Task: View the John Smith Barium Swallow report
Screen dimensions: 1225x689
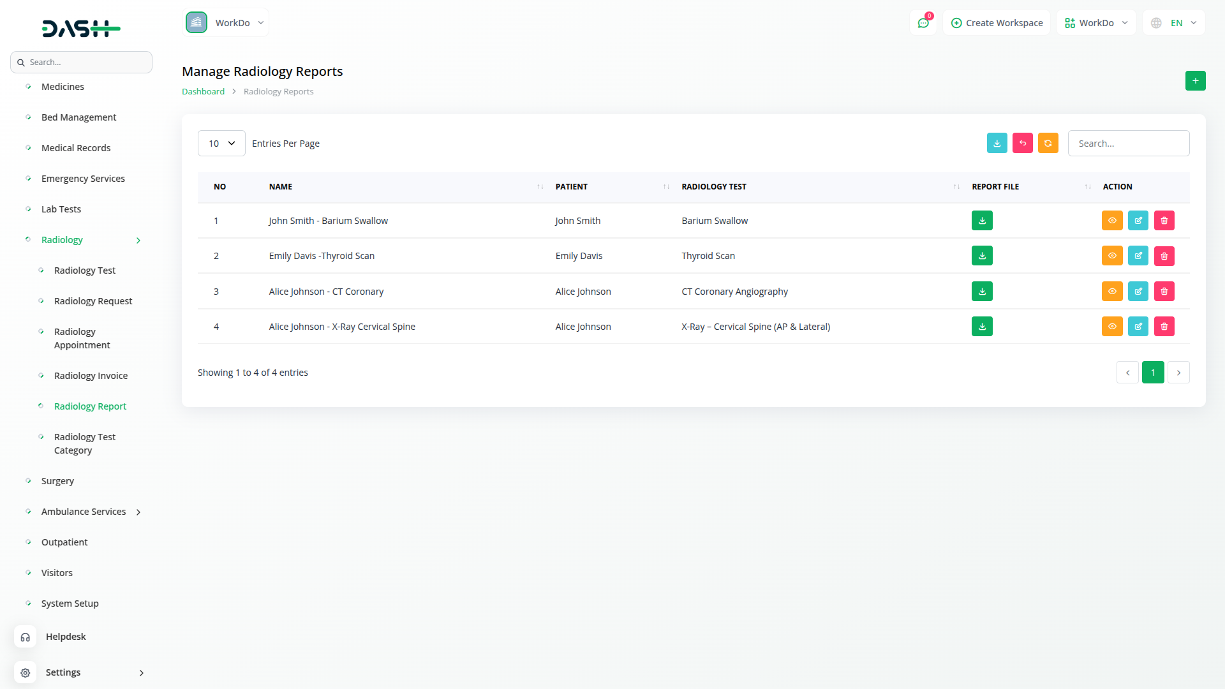Action: tap(1111, 221)
